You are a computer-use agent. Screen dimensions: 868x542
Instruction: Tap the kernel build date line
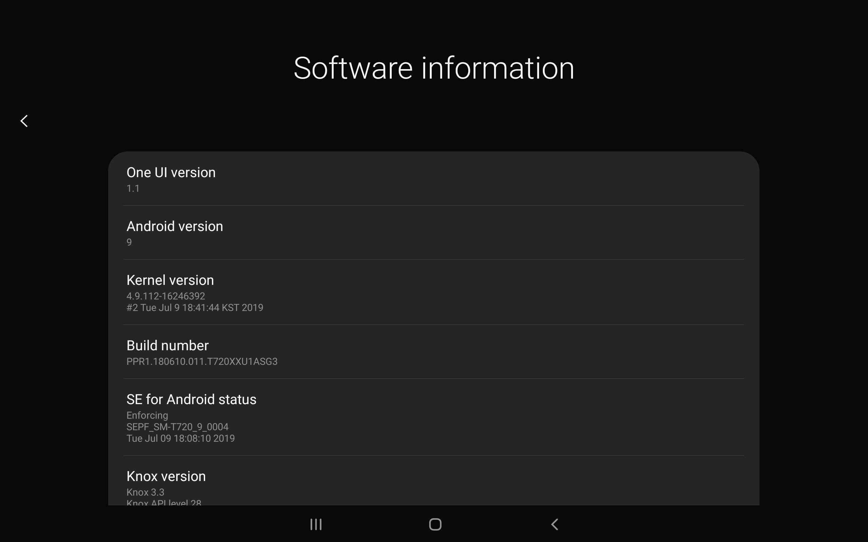tap(195, 308)
